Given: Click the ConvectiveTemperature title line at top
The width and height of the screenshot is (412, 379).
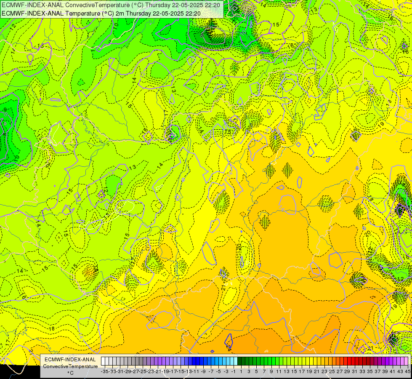Looking at the screenshot, I should tap(111, 5).
